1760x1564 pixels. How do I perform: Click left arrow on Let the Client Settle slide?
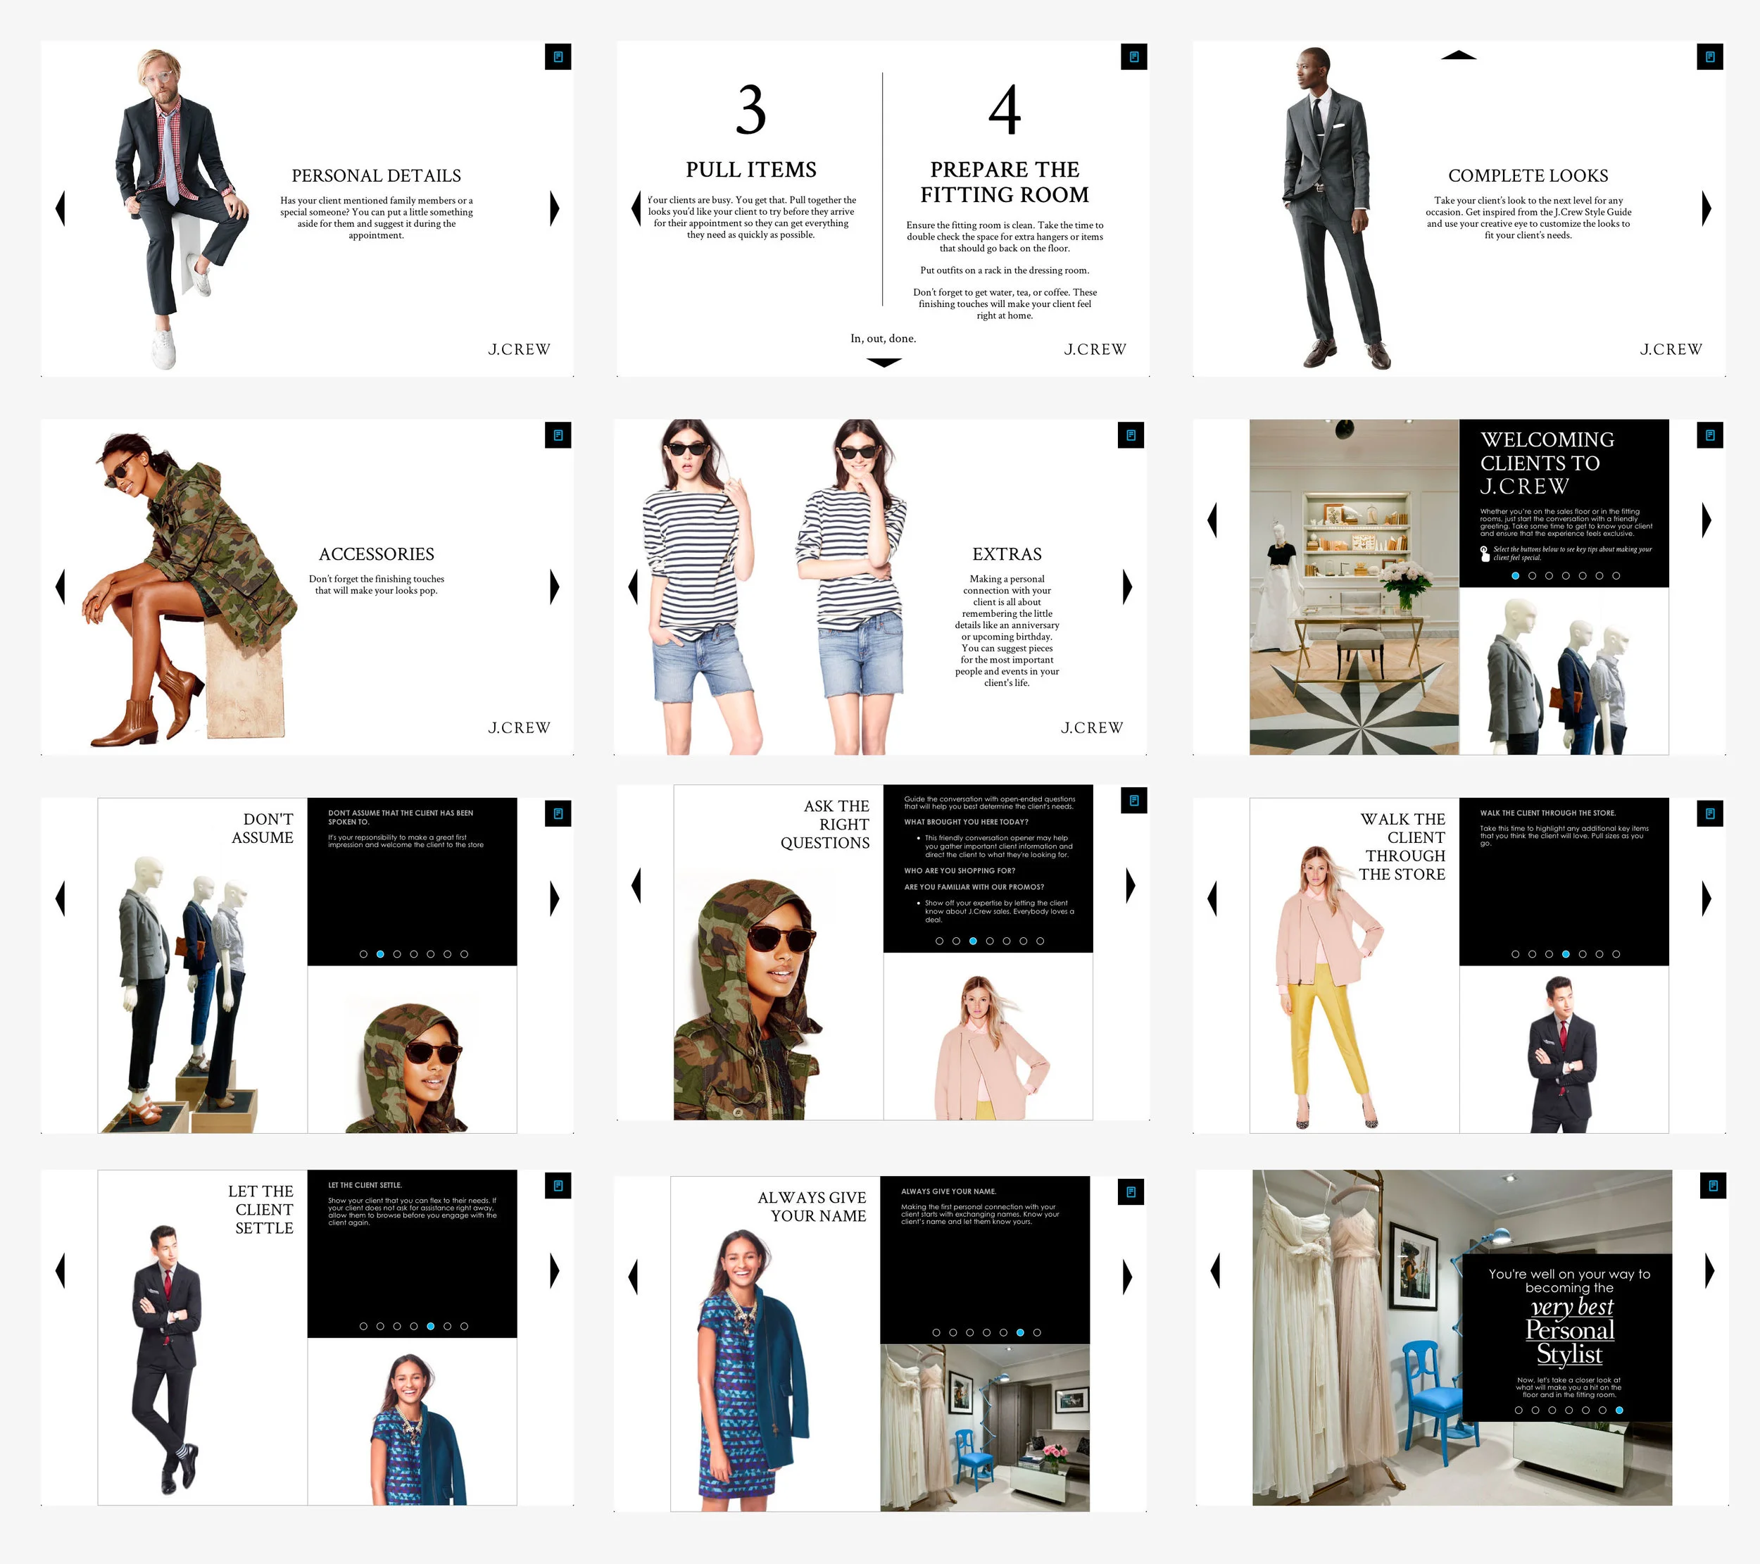(x=61, y=1270)
